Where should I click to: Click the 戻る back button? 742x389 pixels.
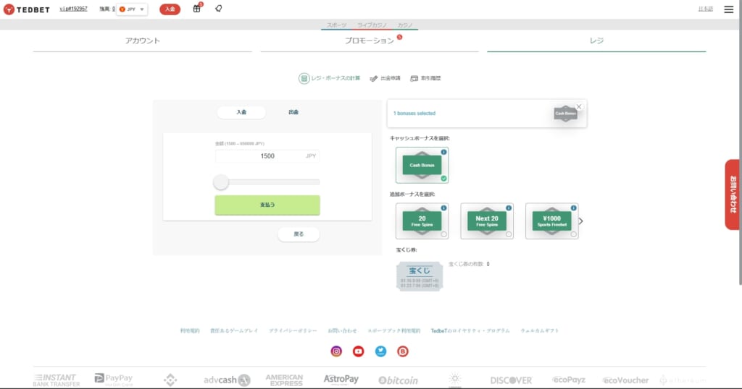click(x=299, y=234)
